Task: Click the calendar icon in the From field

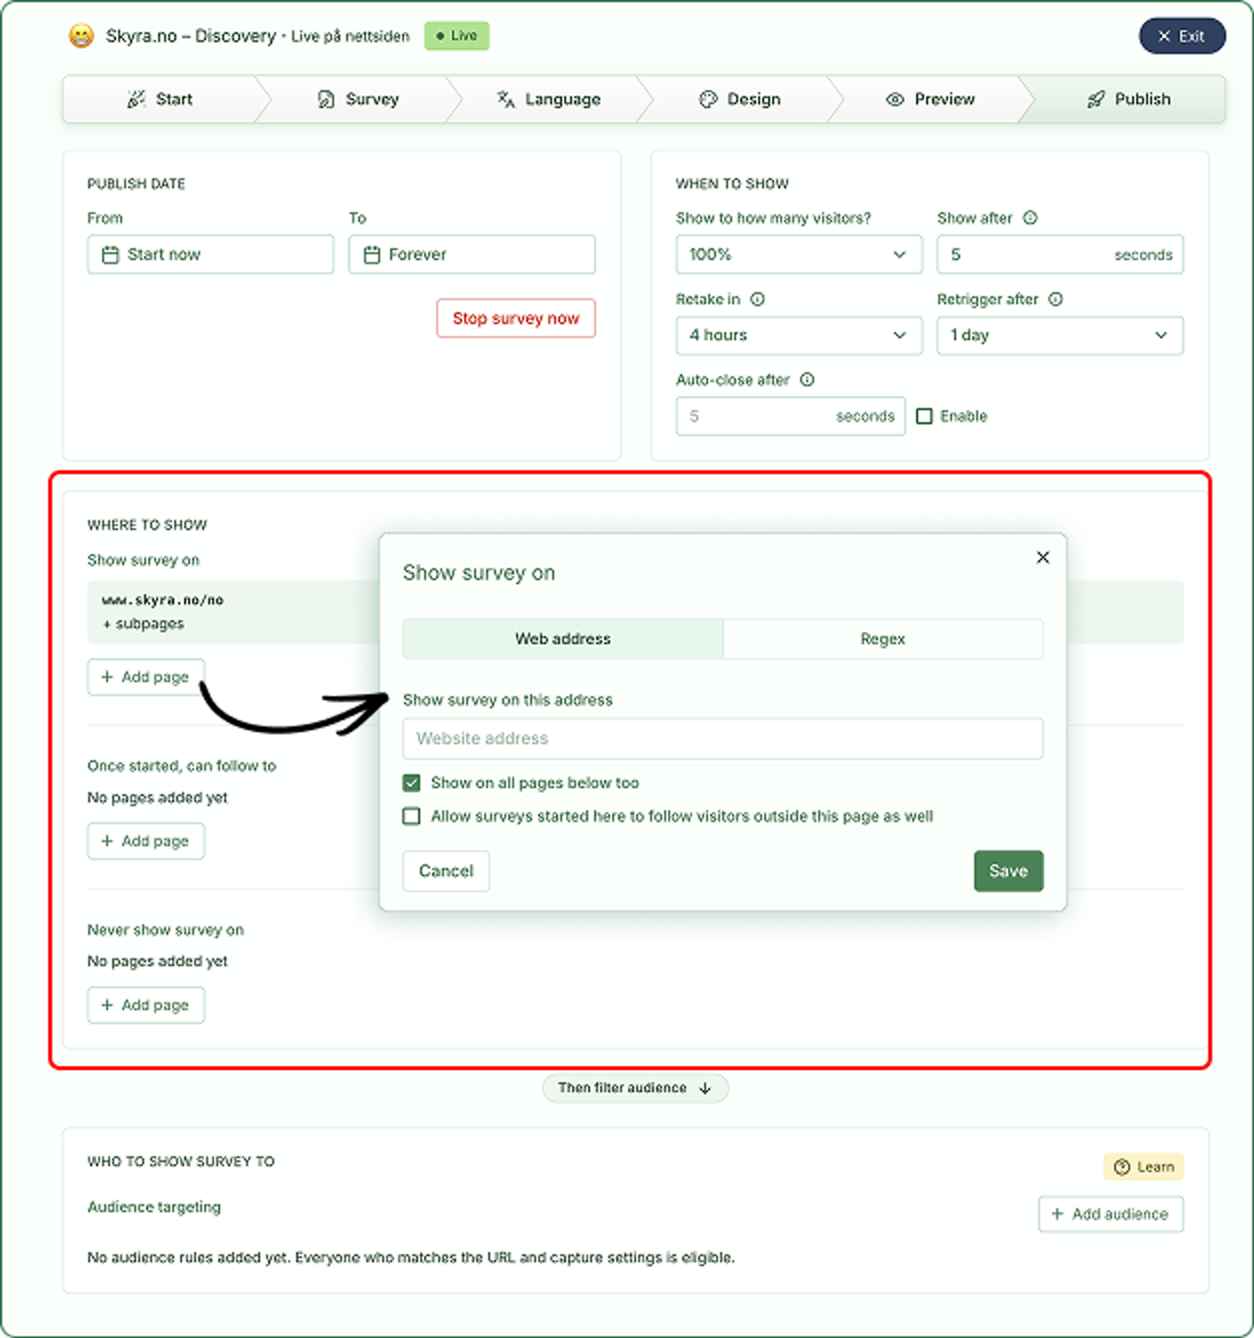Action: coord(110,254)
